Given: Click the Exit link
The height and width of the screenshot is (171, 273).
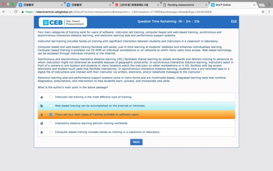Looking at the screenshot, I should (234, 21).
